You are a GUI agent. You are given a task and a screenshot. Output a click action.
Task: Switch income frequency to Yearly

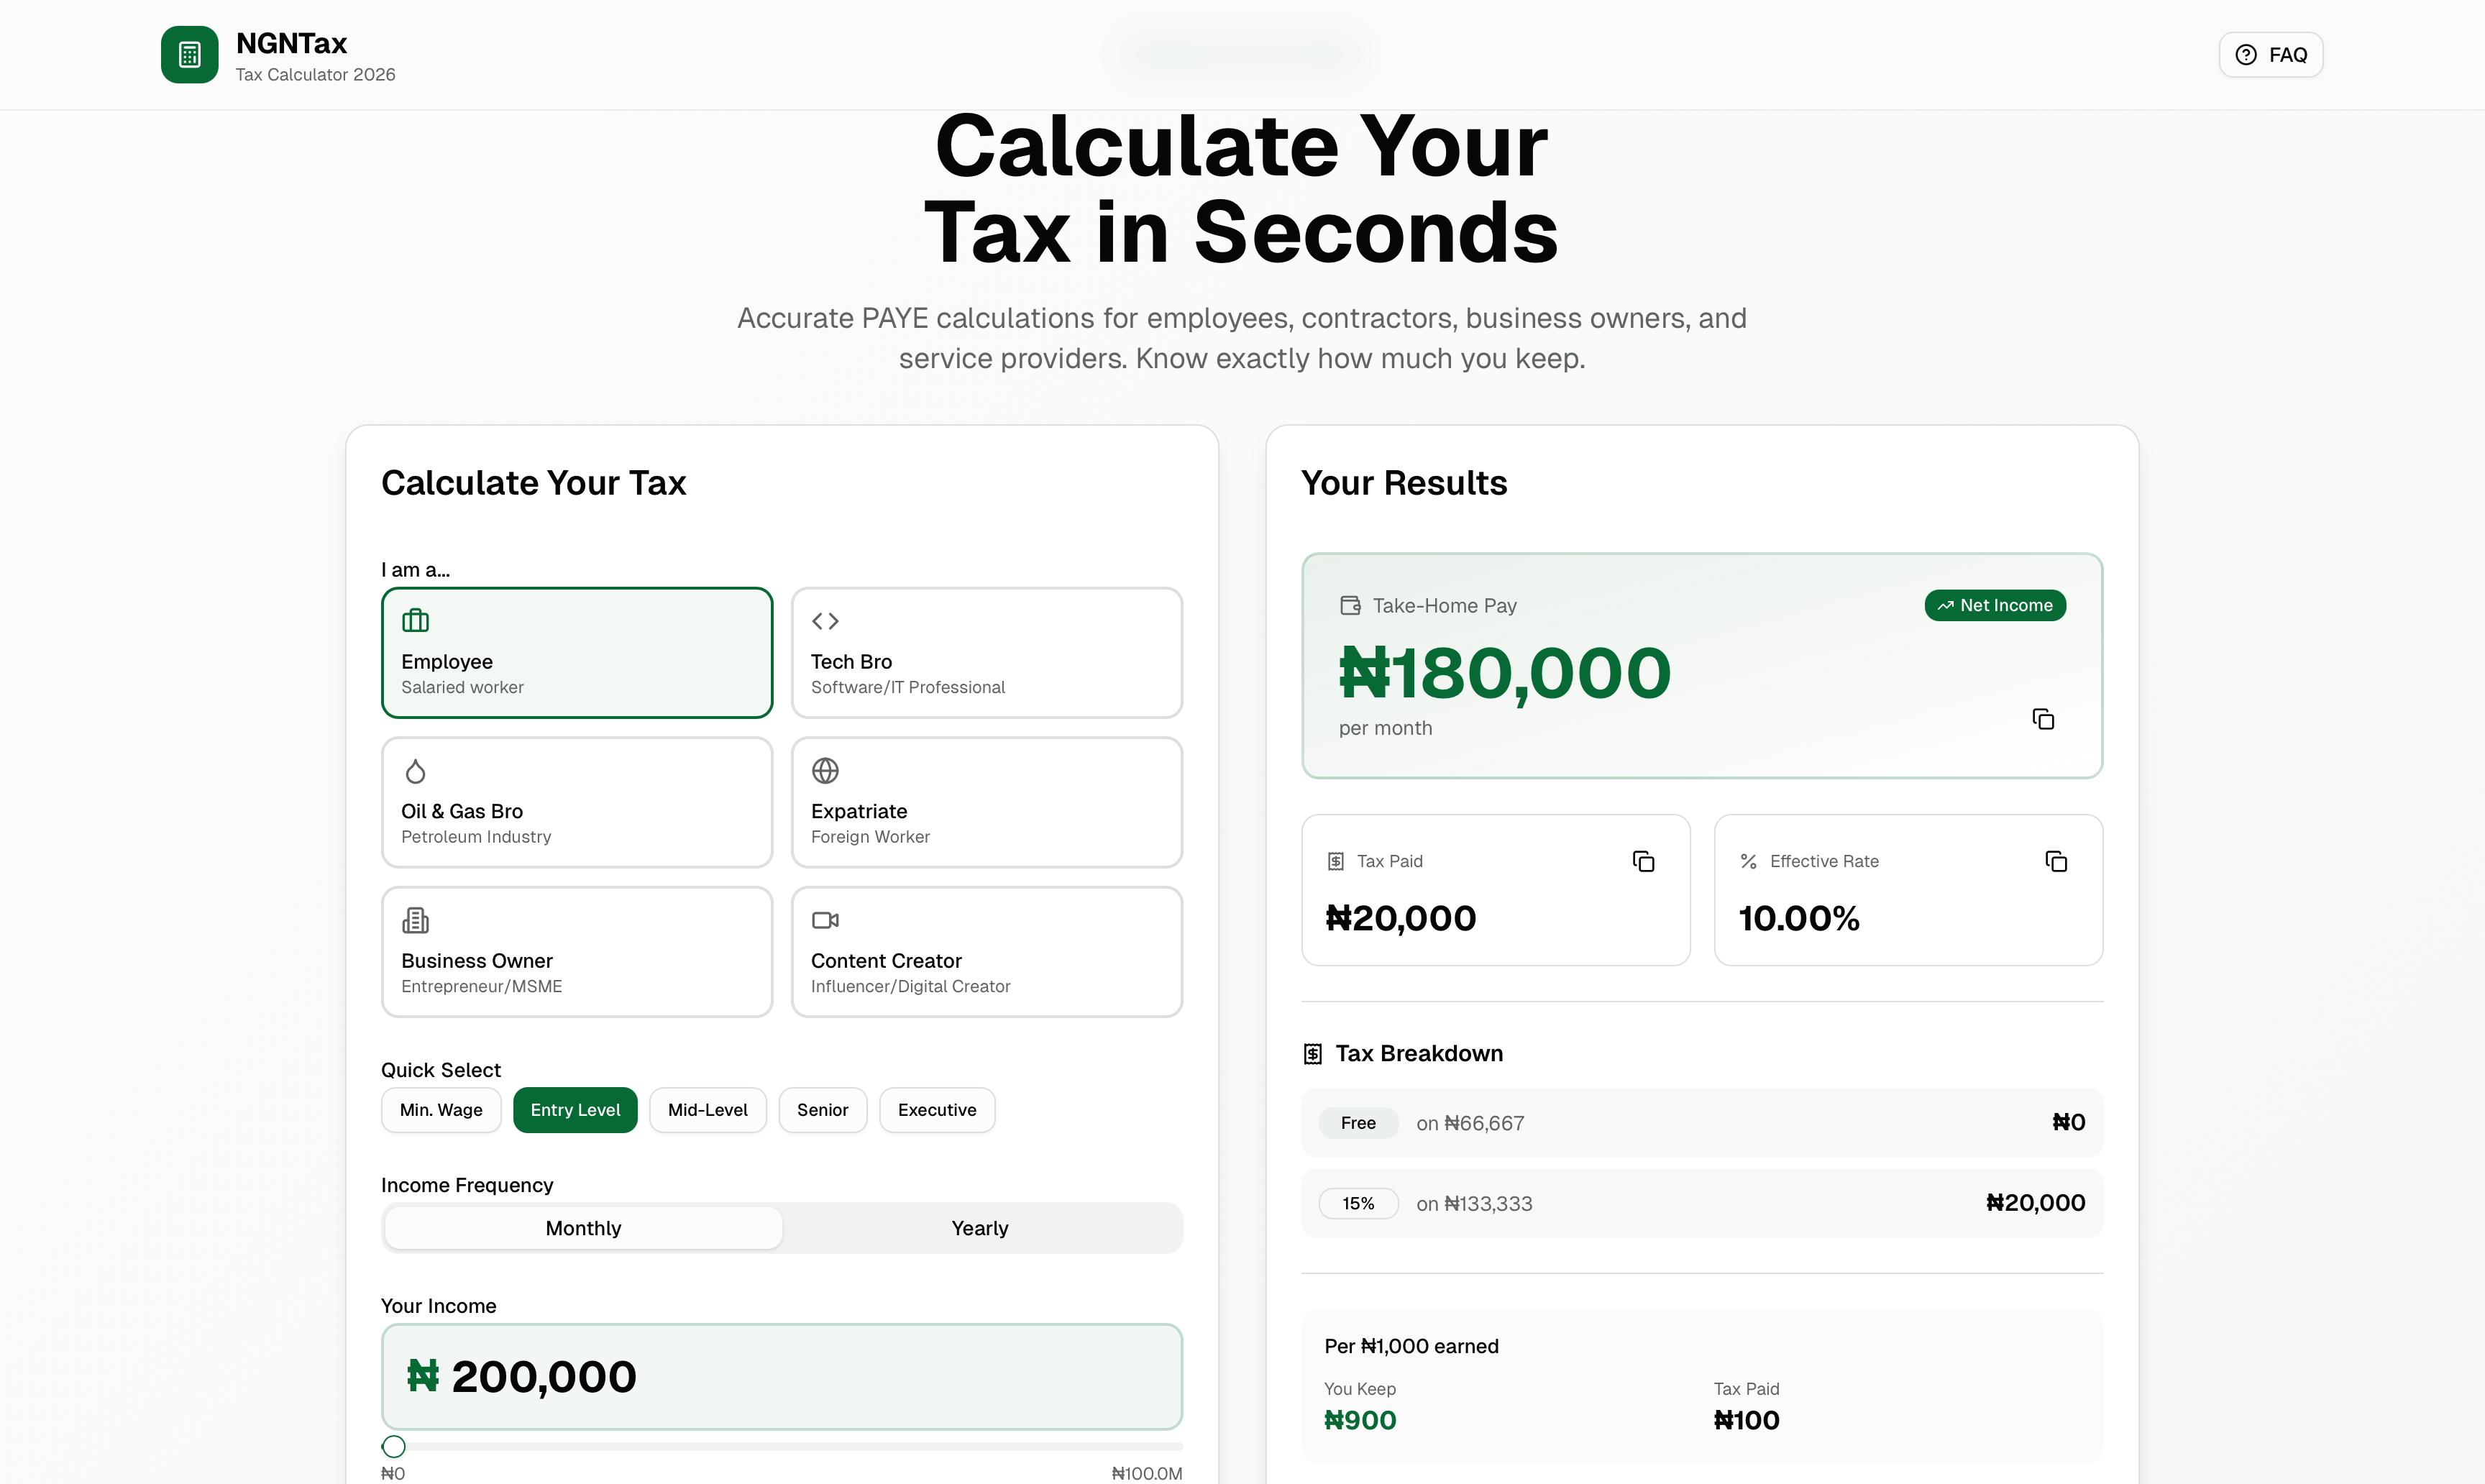coord(979,1227)
